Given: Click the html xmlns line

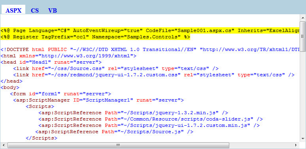Looking at the screenshot, I should pyautogui.click(x=68, y=56).
